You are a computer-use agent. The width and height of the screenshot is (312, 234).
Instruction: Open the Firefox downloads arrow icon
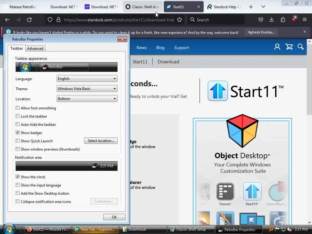271,20
